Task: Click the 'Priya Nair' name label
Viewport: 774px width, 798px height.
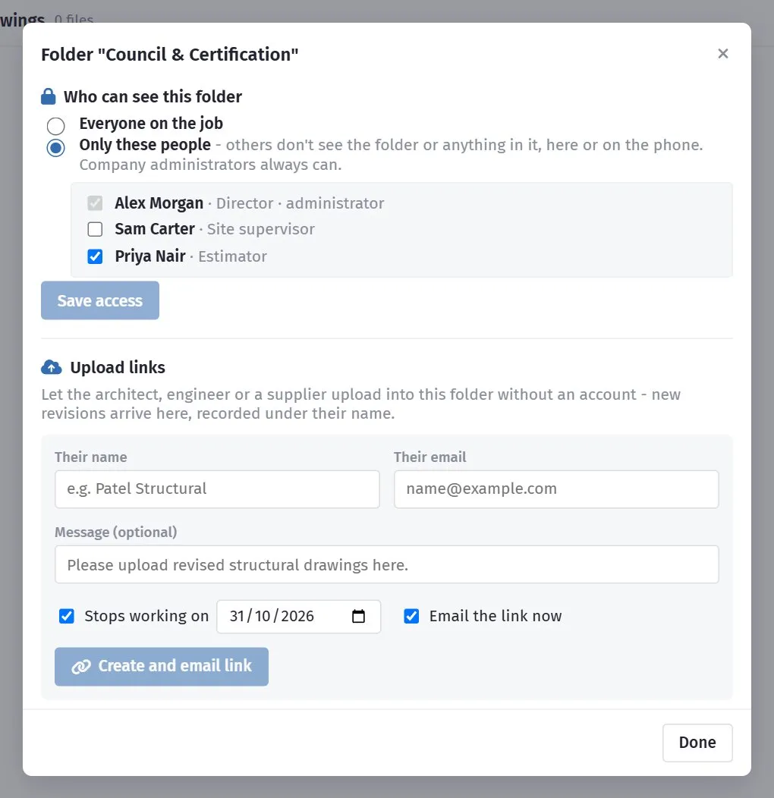Action: point(149,256)
